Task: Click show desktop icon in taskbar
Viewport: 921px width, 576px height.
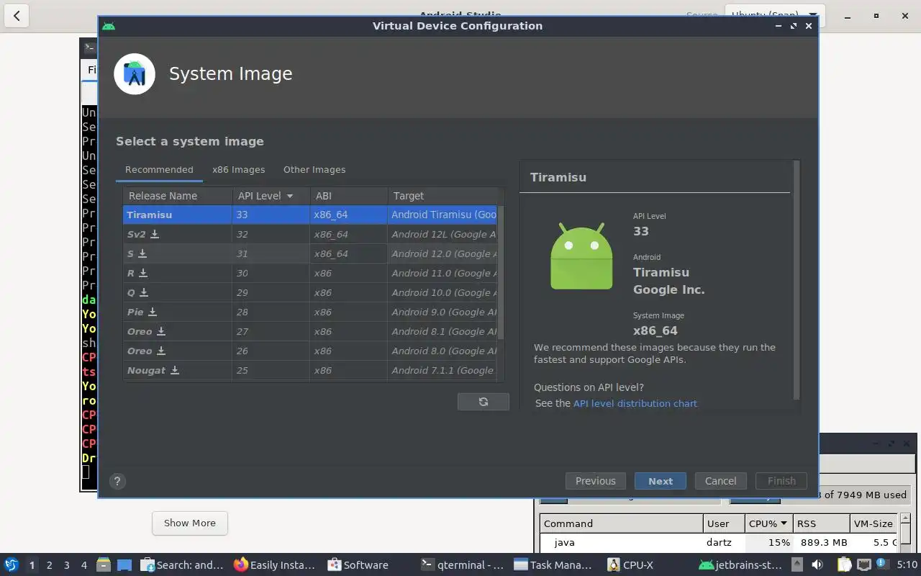Action: click(124, 564)
